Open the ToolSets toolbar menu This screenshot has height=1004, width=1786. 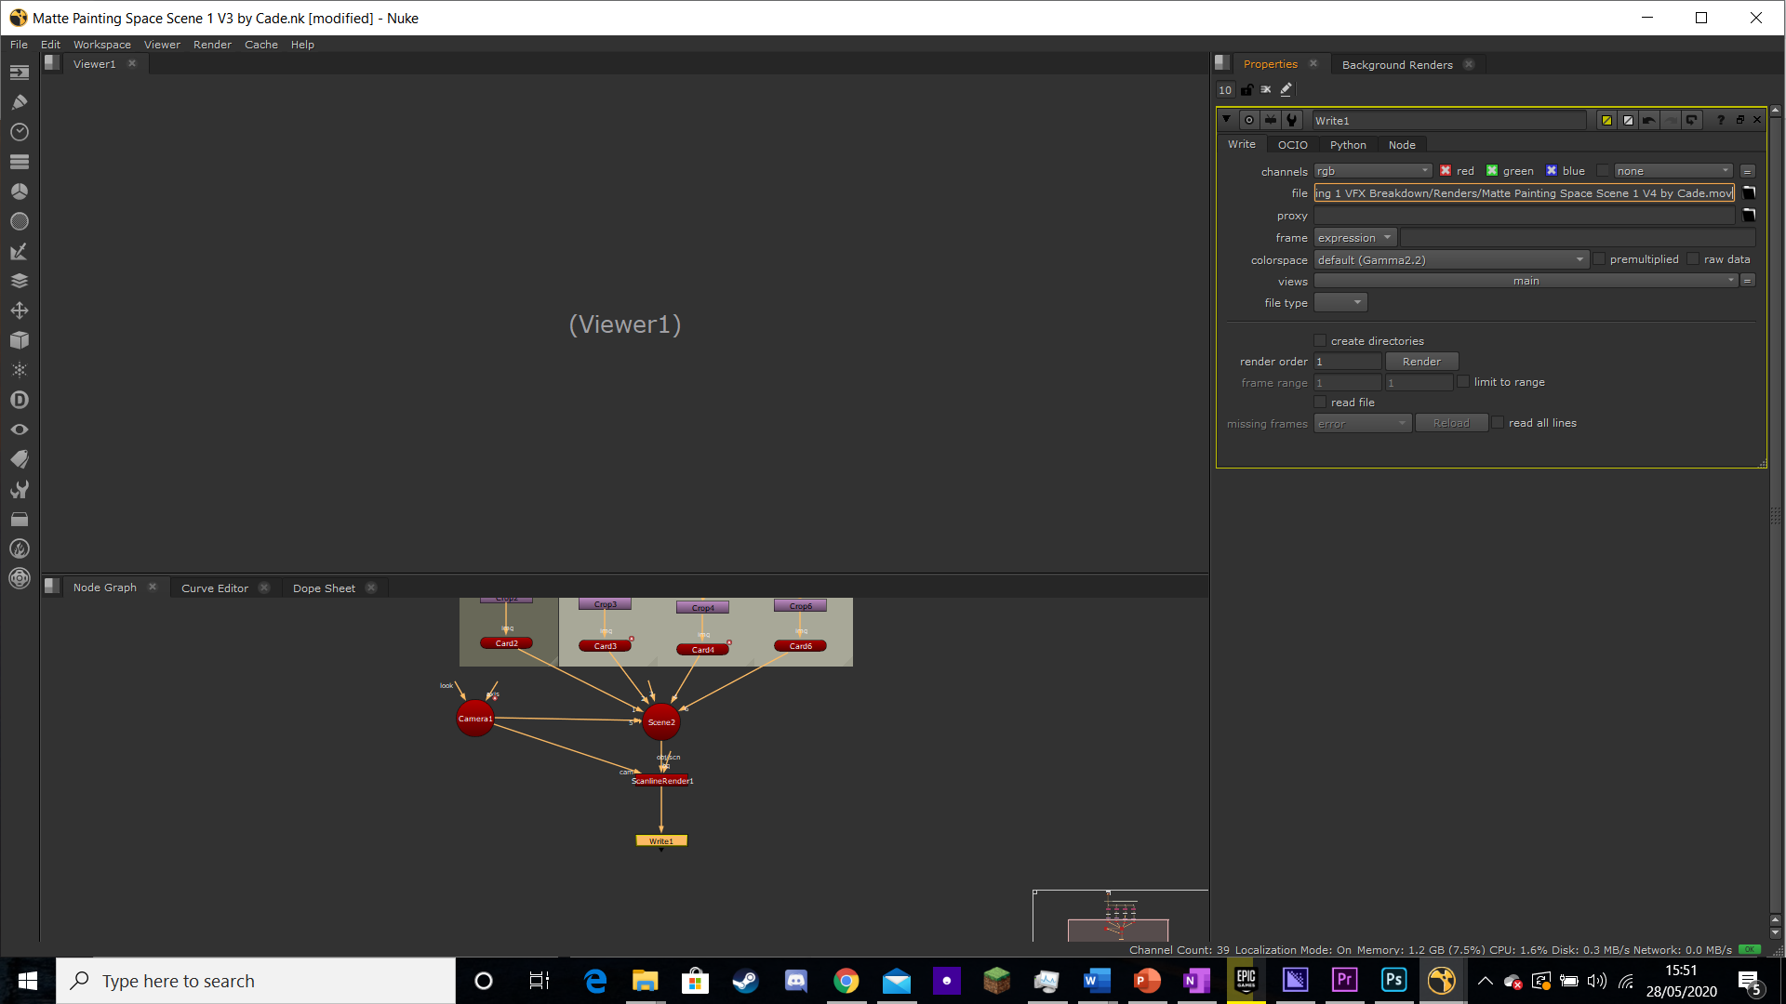pos(20,489)
